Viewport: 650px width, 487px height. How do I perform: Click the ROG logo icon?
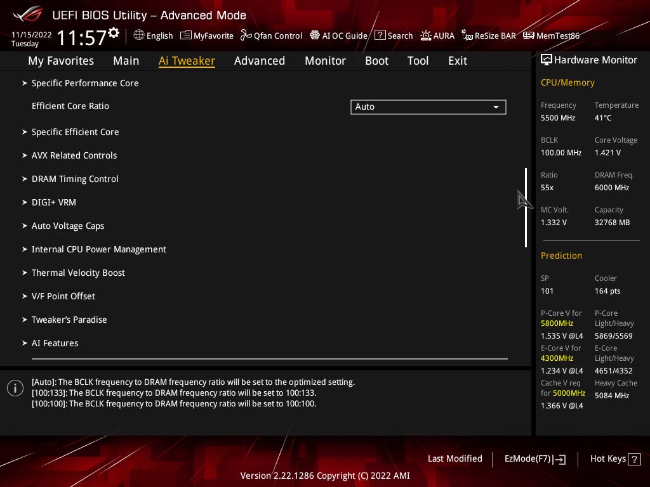pyautogui.click(x=28, y=15)
